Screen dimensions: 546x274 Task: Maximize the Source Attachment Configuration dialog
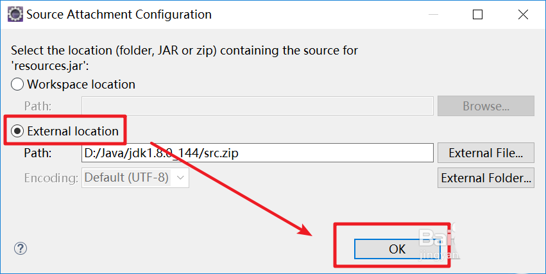pyautogui.click(x=478, y=14)
